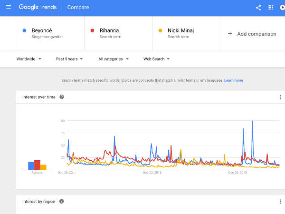Open the hamburger navigation menu
The width and height of the screenshot is (285, 214).
click(9, 7)
